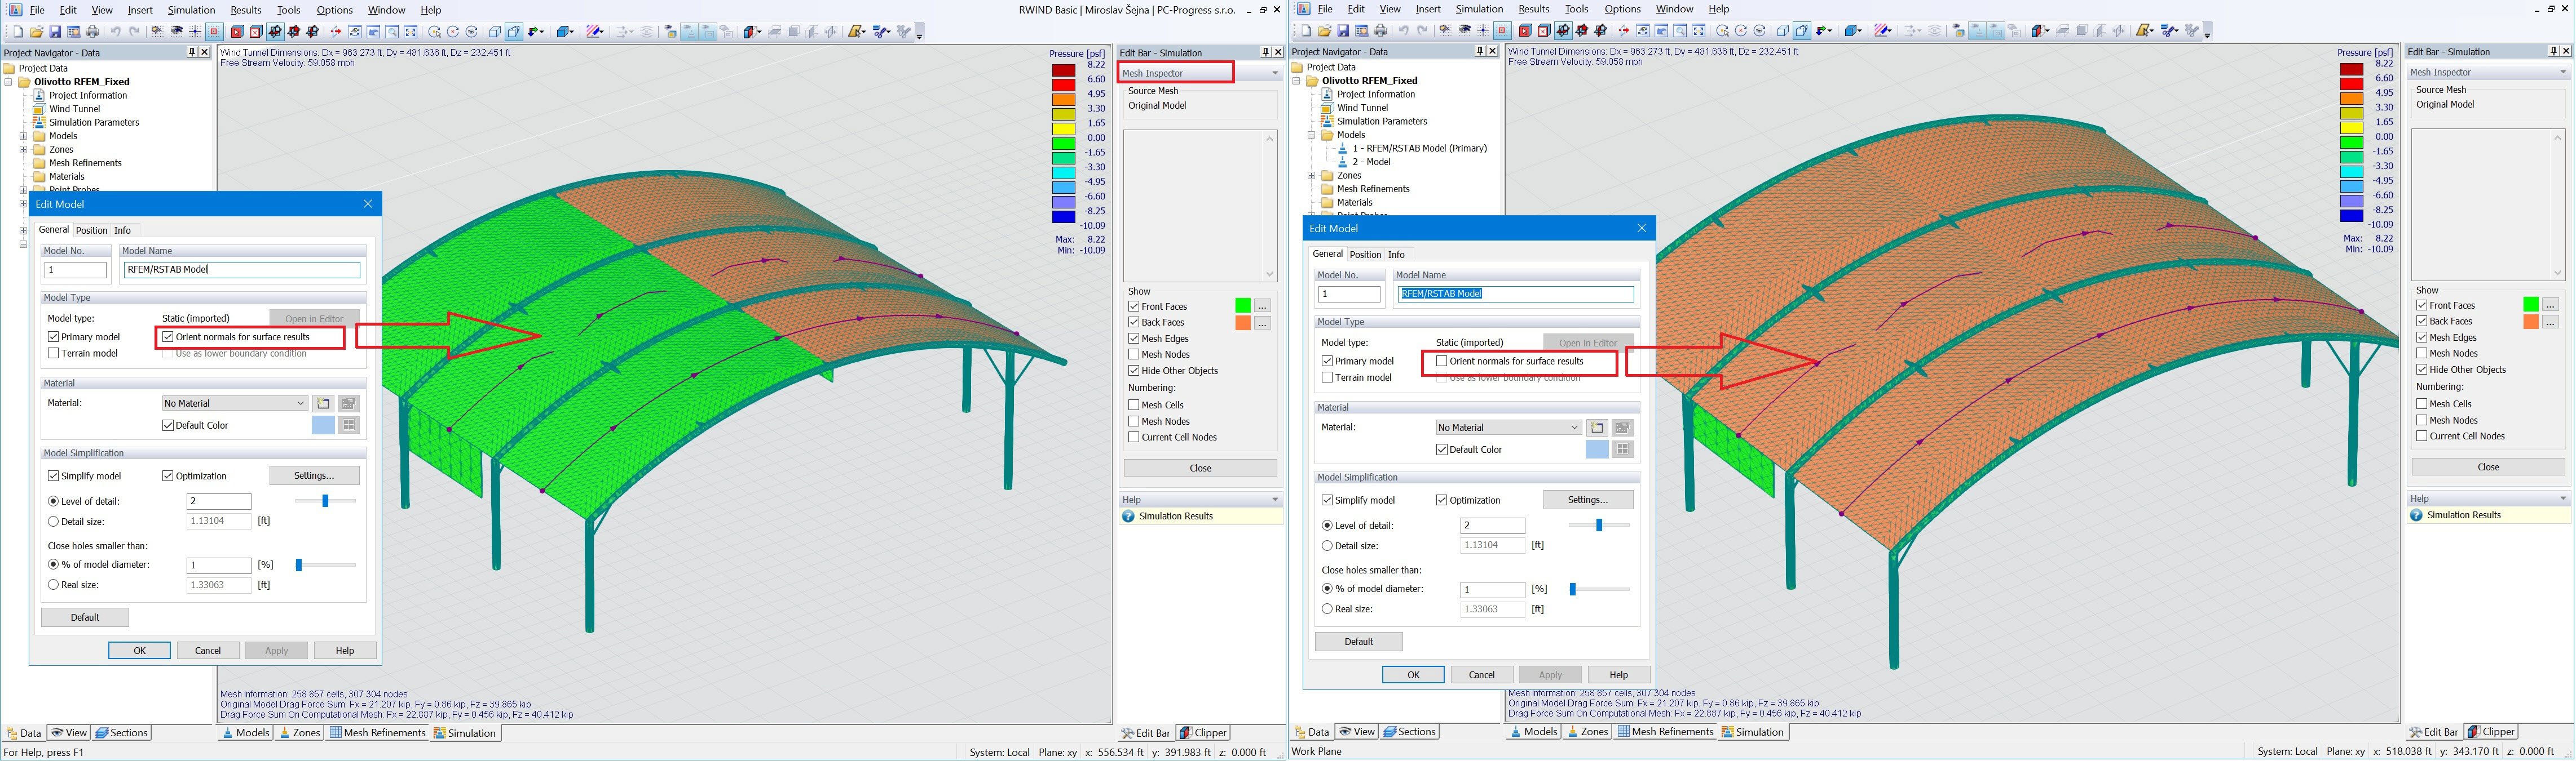Select Detail size radio in left Edit Model dialog
The width and height of the screenshot is (2576, 761).
53,521
